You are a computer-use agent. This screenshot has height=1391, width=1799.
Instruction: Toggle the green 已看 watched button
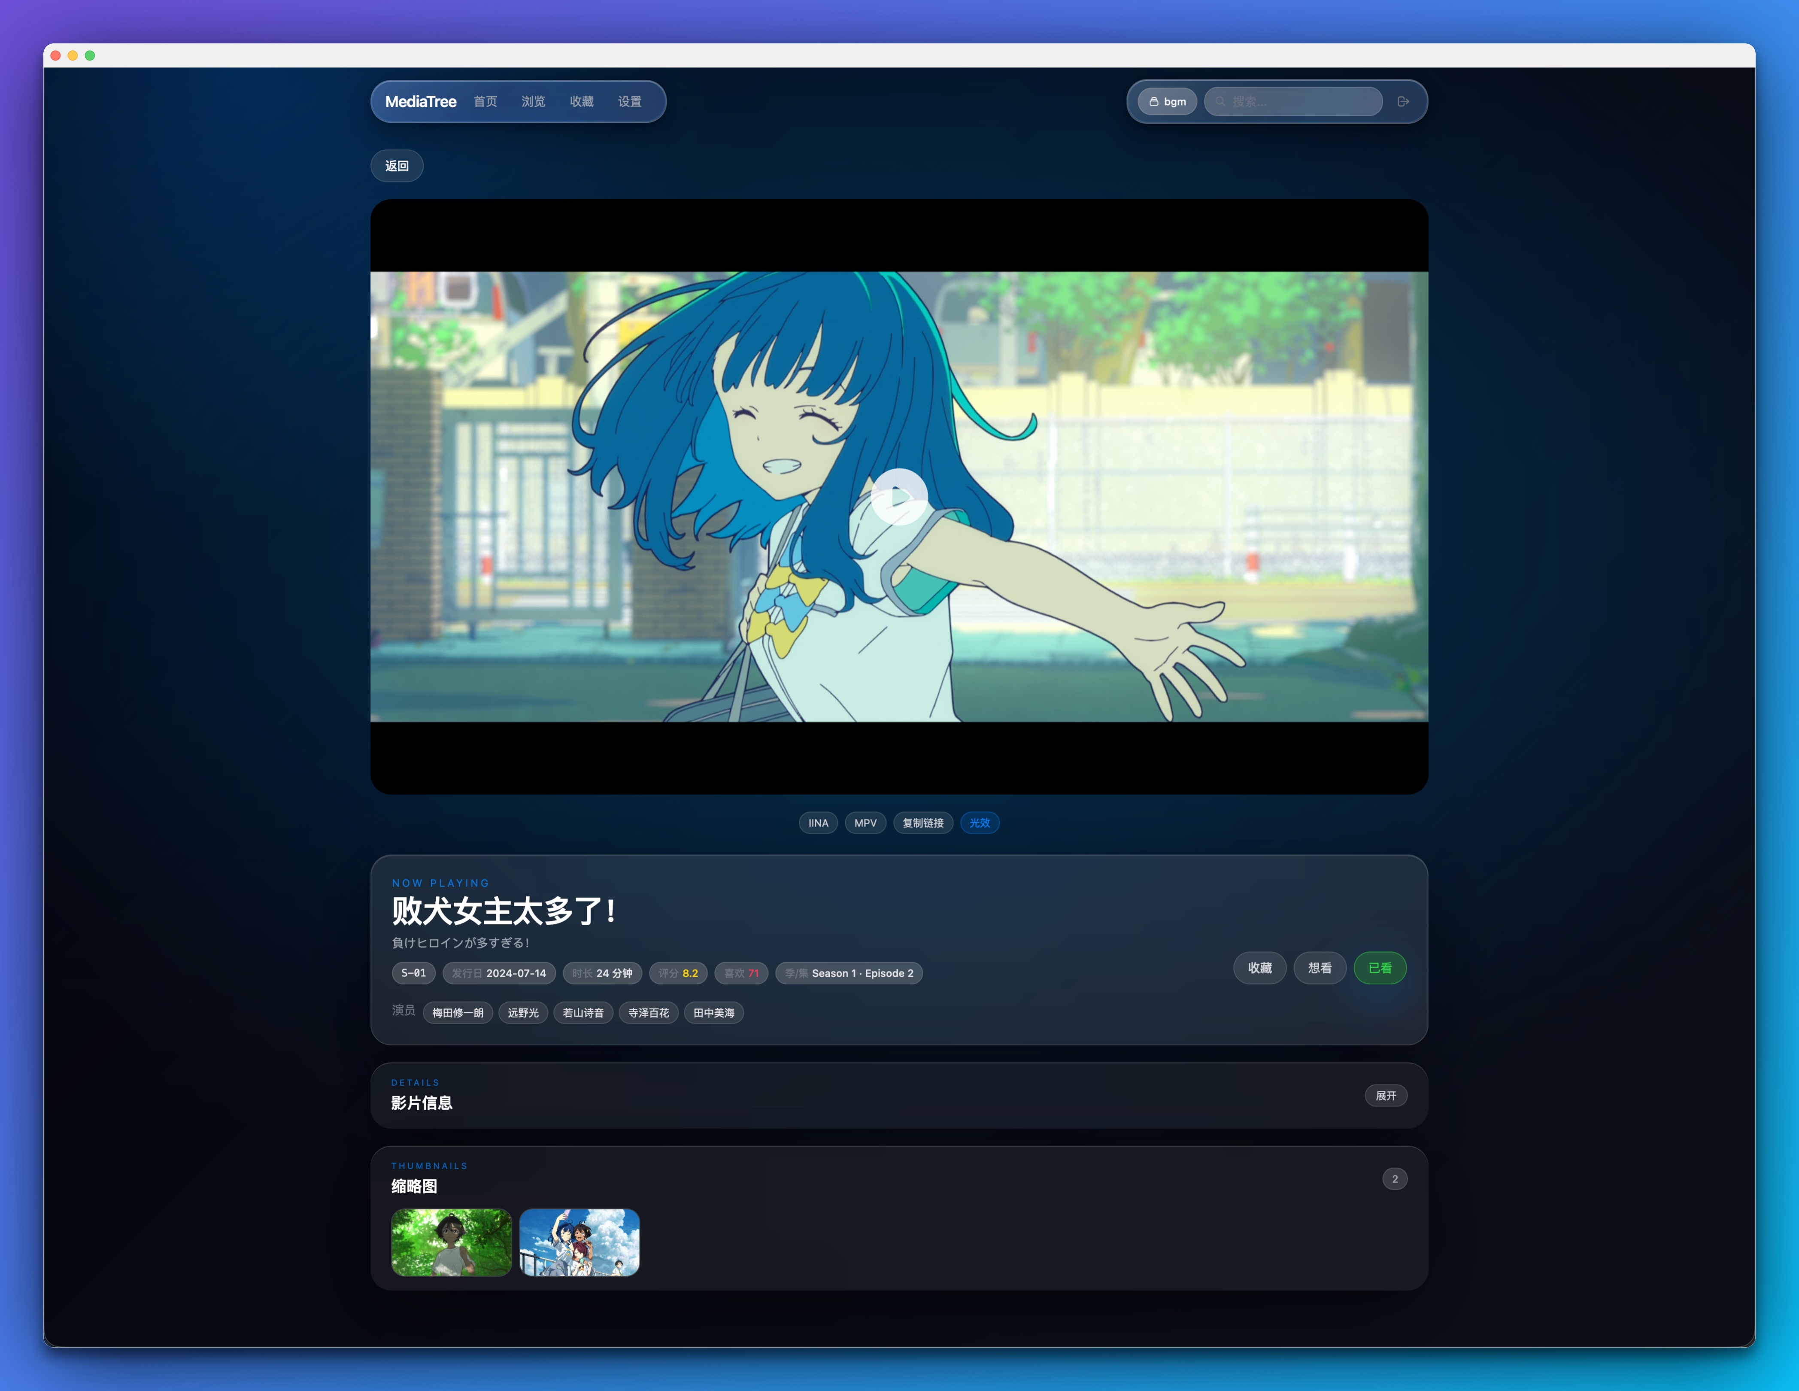tap(1380, 967)
